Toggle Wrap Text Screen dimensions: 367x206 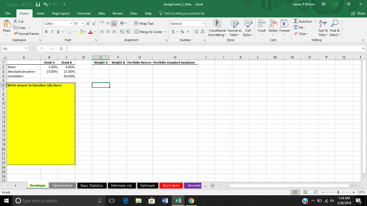pyautogui.click(x=144, y=23)
